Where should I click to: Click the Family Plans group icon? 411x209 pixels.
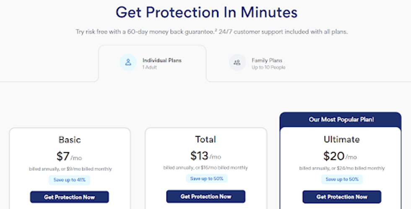(x=237, y=63)
